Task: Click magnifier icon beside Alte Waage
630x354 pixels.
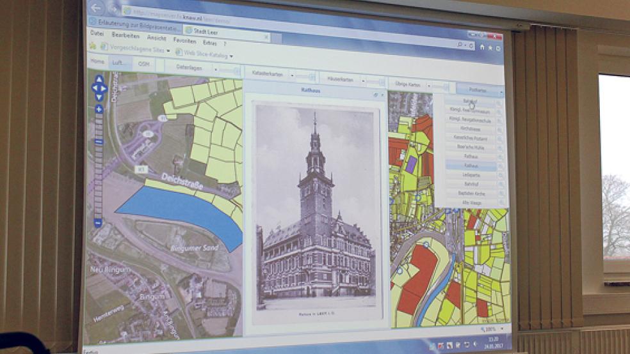Action: pos(501,204)
